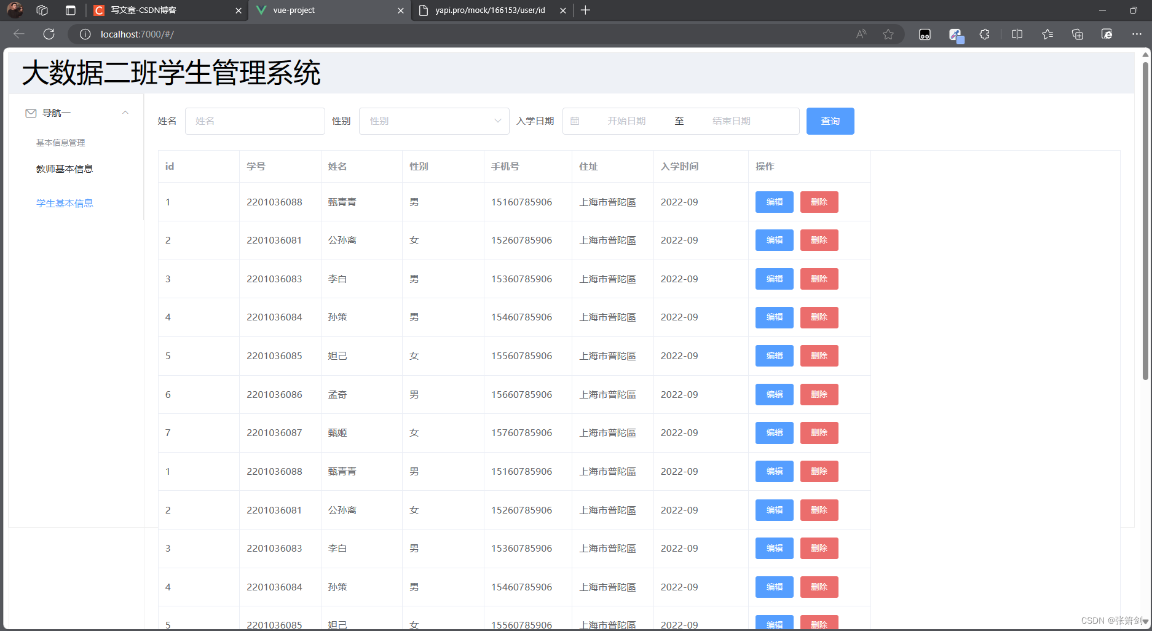Image resolution: width=1152 pixels, height=631 pixels.
Task: Toggle split screen icon in toolbar
Action: tap(1017, 34)
